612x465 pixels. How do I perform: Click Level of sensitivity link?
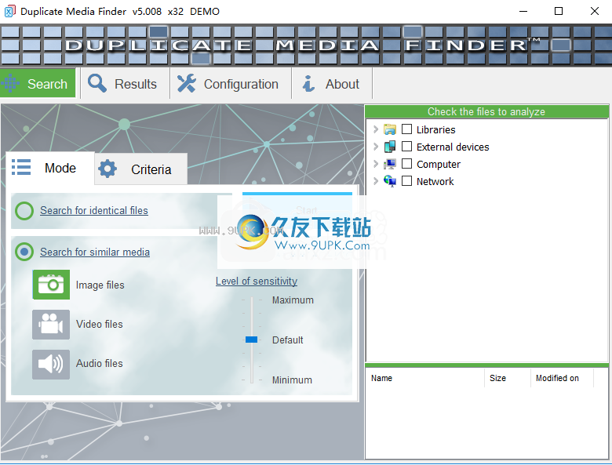coord(257,282)
